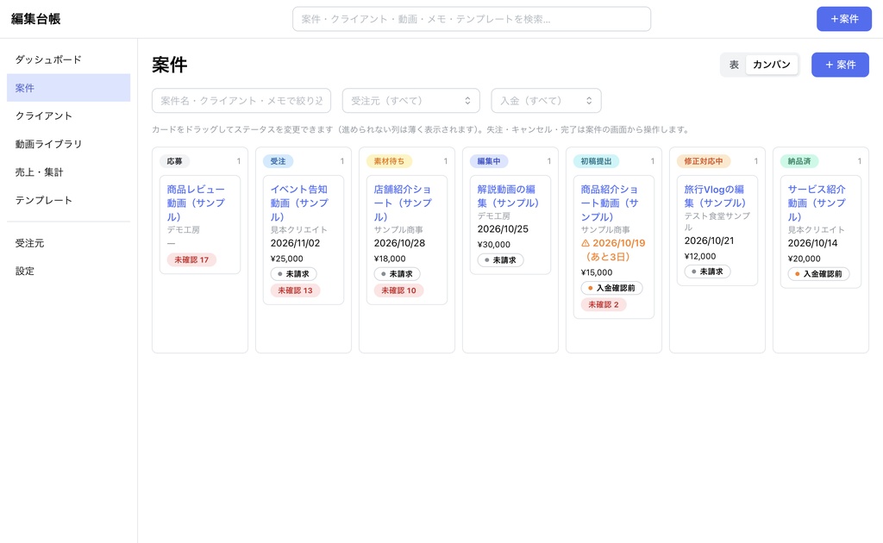
Task: Open イベント告知動画(サンプル) card link
Action: tap(299, 203)
